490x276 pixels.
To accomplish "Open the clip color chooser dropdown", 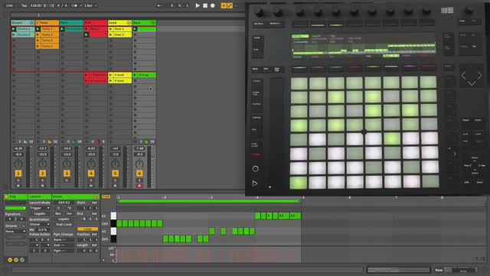I will point(15,208).
